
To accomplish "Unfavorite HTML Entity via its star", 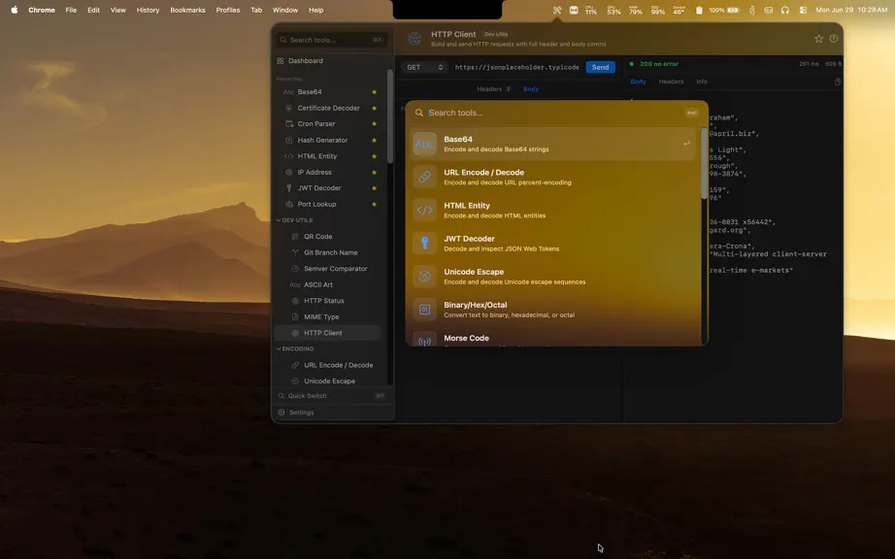I will [374, 155].
